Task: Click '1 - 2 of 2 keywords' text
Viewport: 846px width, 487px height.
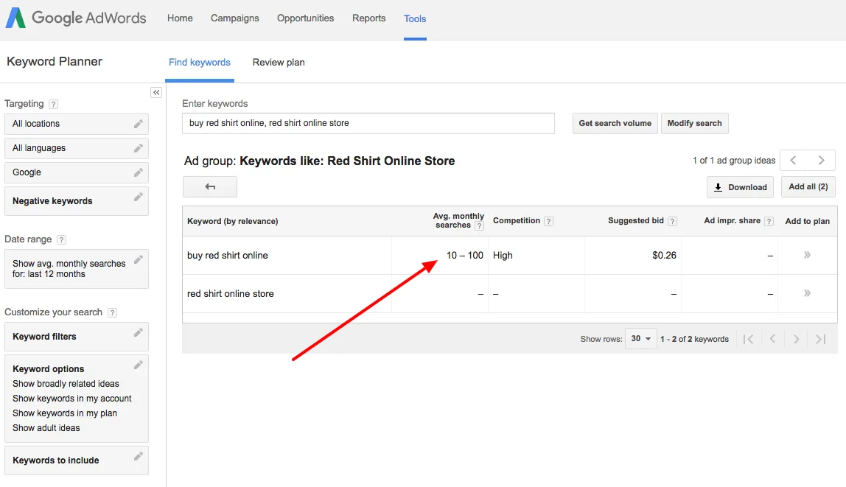Action: (694, 339)
